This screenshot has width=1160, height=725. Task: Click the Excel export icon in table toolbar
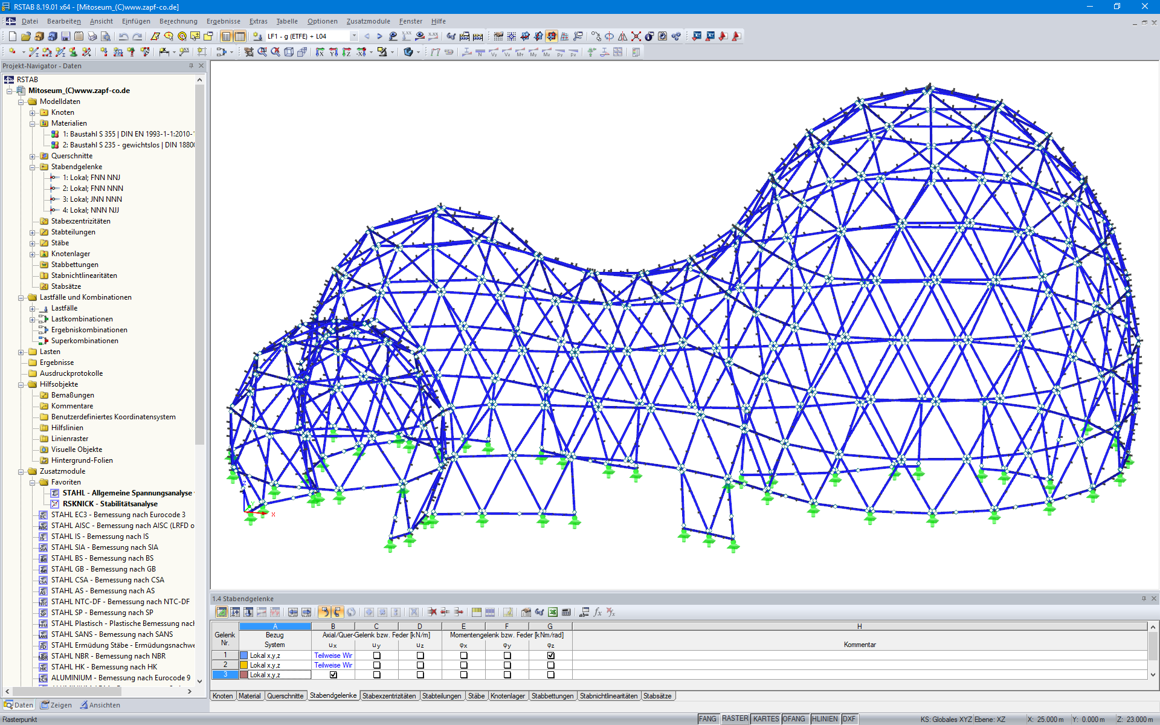[553, 612]
